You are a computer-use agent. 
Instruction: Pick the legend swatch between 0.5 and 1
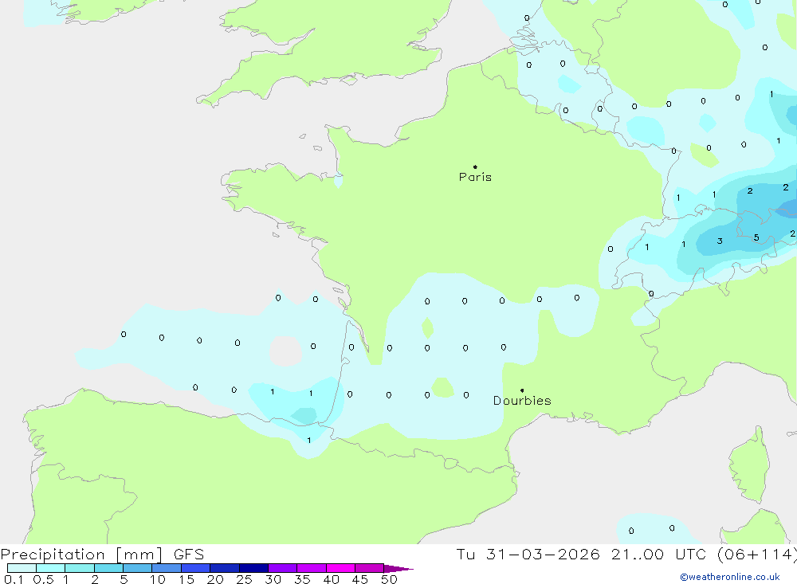pos(50,568)
